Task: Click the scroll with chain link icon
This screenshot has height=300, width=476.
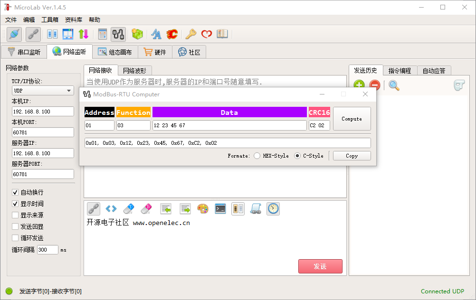Action: coord(256,209)
